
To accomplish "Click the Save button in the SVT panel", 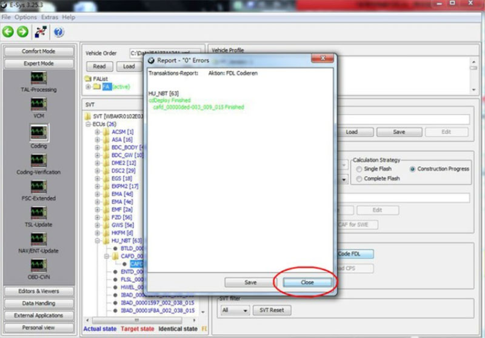I will coord(399,132).
